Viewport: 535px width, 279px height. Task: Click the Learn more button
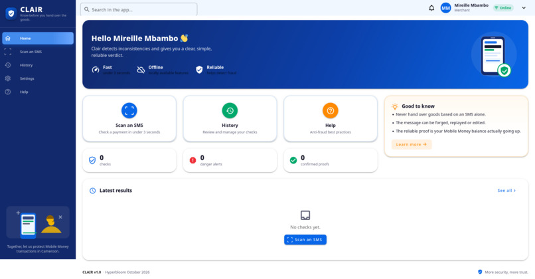(x=412, y=144)
